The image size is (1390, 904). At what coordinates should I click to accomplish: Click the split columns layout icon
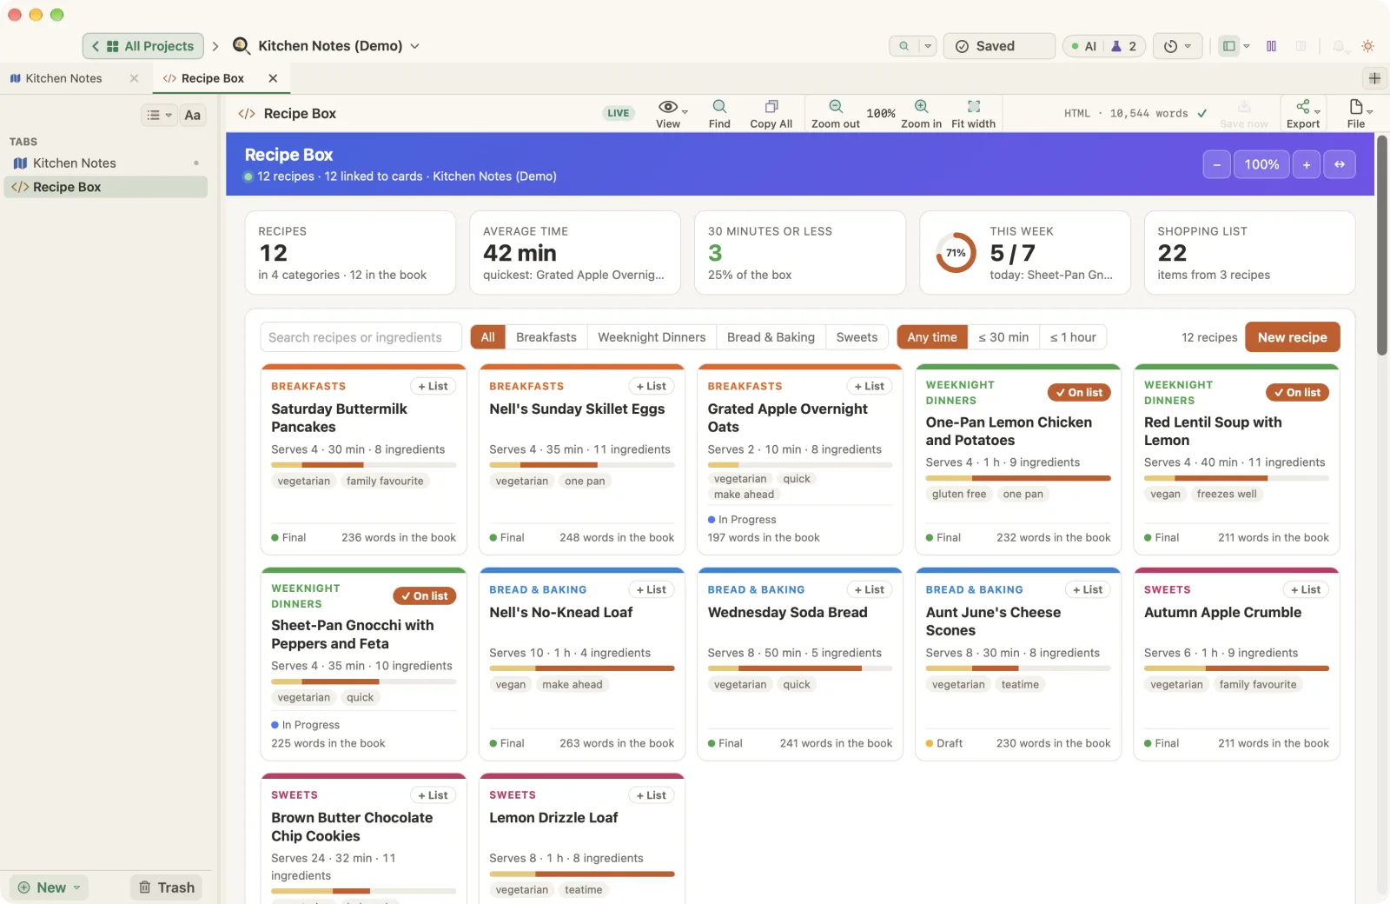tap(1271, 46)
